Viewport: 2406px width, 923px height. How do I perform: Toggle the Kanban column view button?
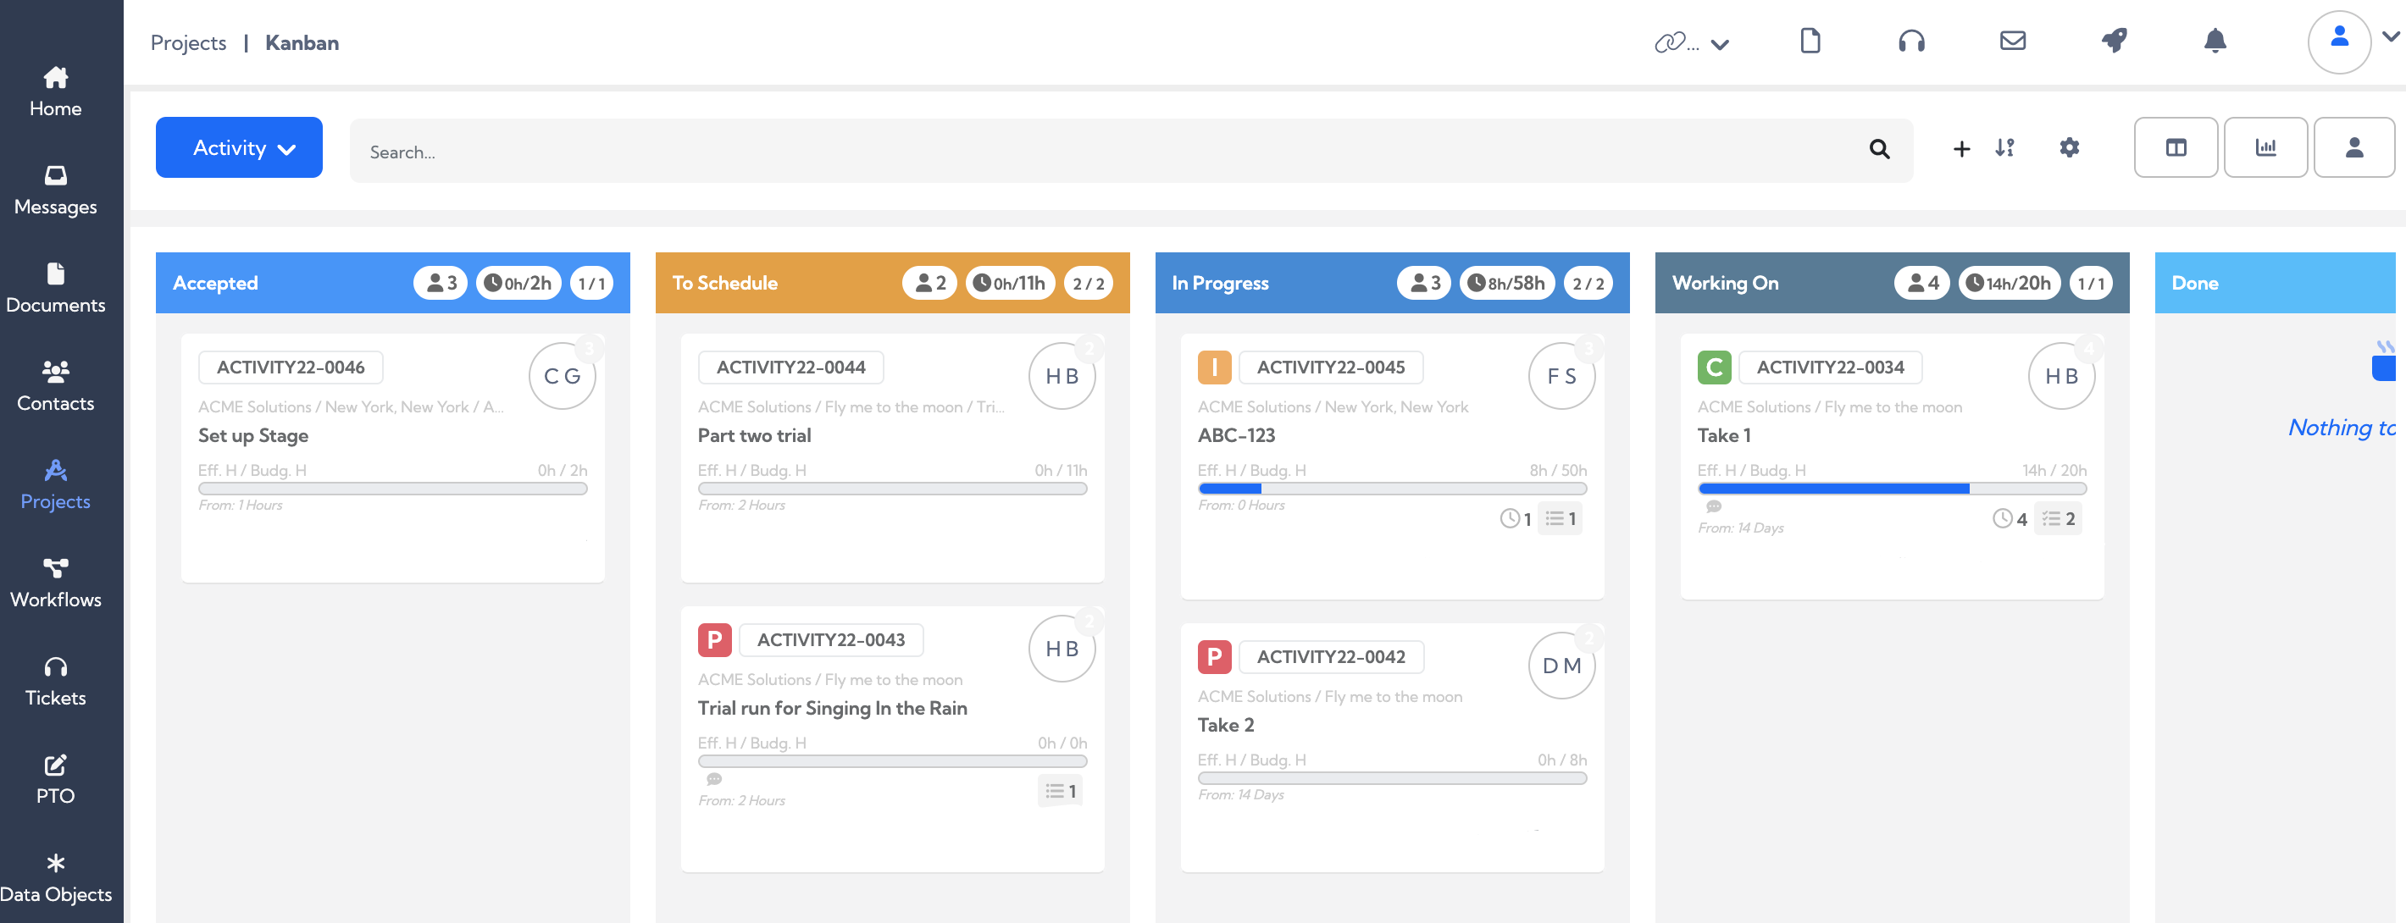coord(2177,146)
